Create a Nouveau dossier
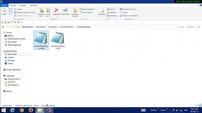The image size is (202, 113). (75, 13)
